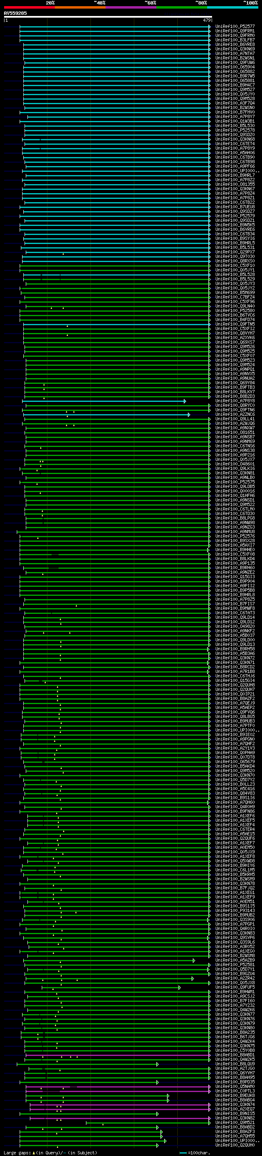Image resolution: width=262 pixels, height=1156 pixels.
Task: Choose the UniRef100_B2WSN0 entry
Action: 235,108
